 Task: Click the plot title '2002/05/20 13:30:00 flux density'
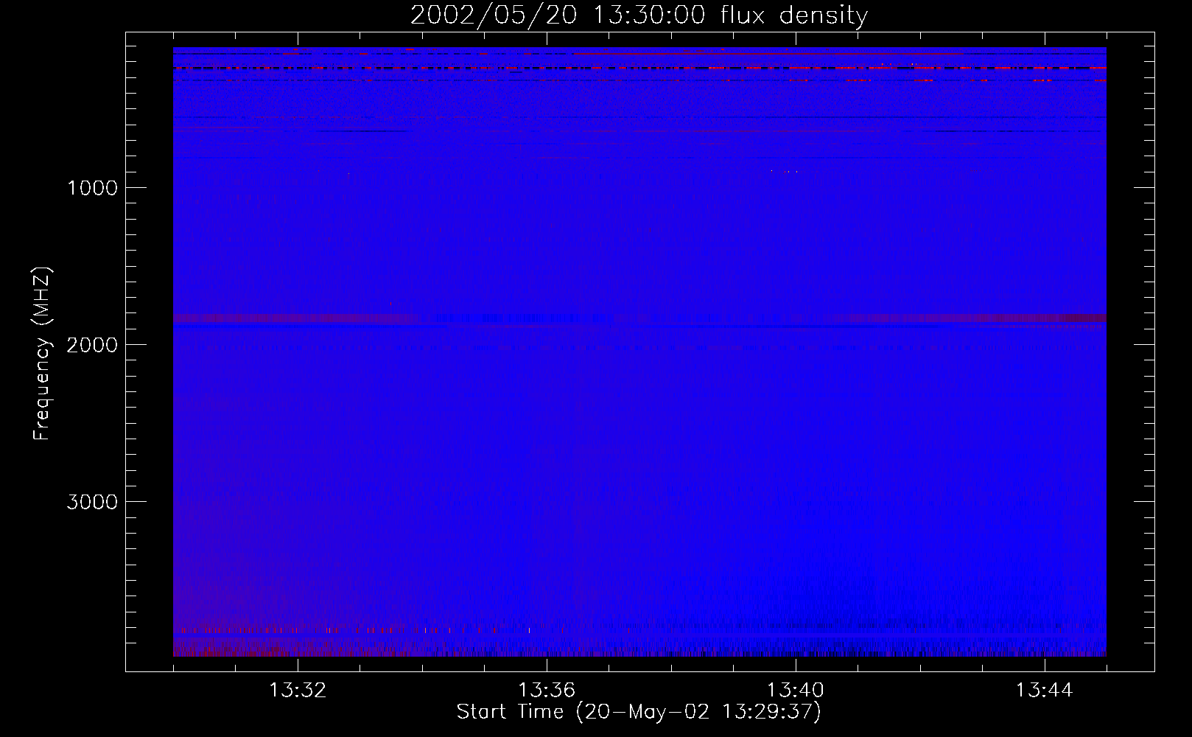(639, 15)
